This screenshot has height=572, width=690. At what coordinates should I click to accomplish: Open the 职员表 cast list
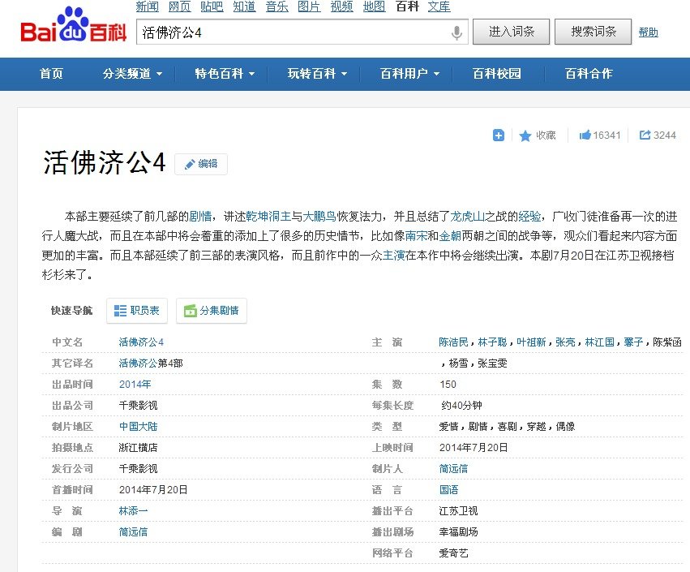point(136,310)
